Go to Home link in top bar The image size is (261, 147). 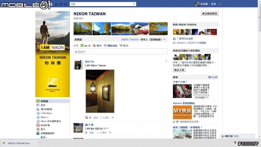click(x=213, y=4)
